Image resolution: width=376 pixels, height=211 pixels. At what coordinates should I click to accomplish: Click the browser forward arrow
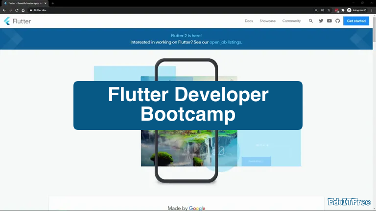[10, 10]
